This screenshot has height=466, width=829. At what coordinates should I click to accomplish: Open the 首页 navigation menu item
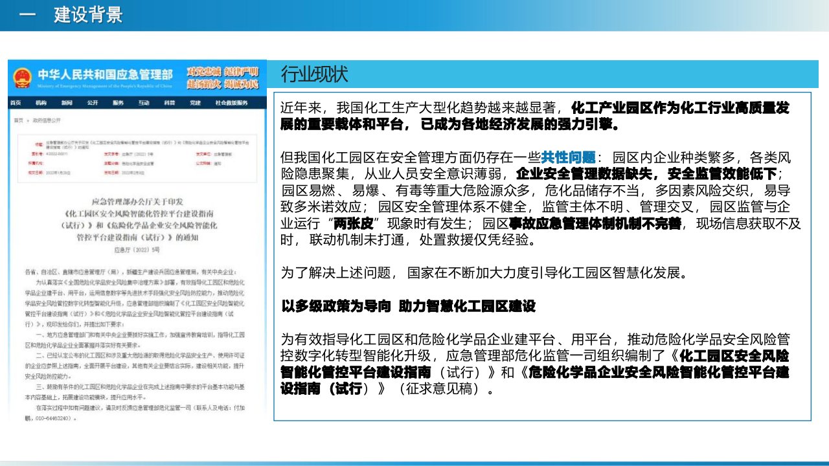pyautogui.click(x=16, y=103)
